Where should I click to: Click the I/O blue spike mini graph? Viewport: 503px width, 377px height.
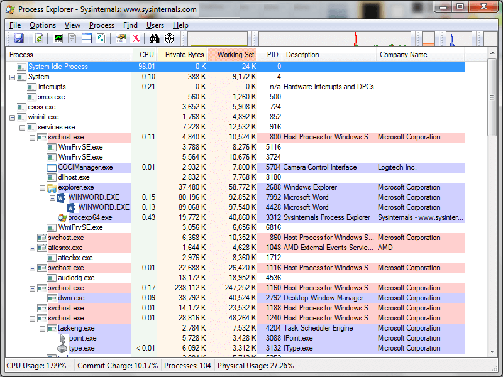[459, 39]
